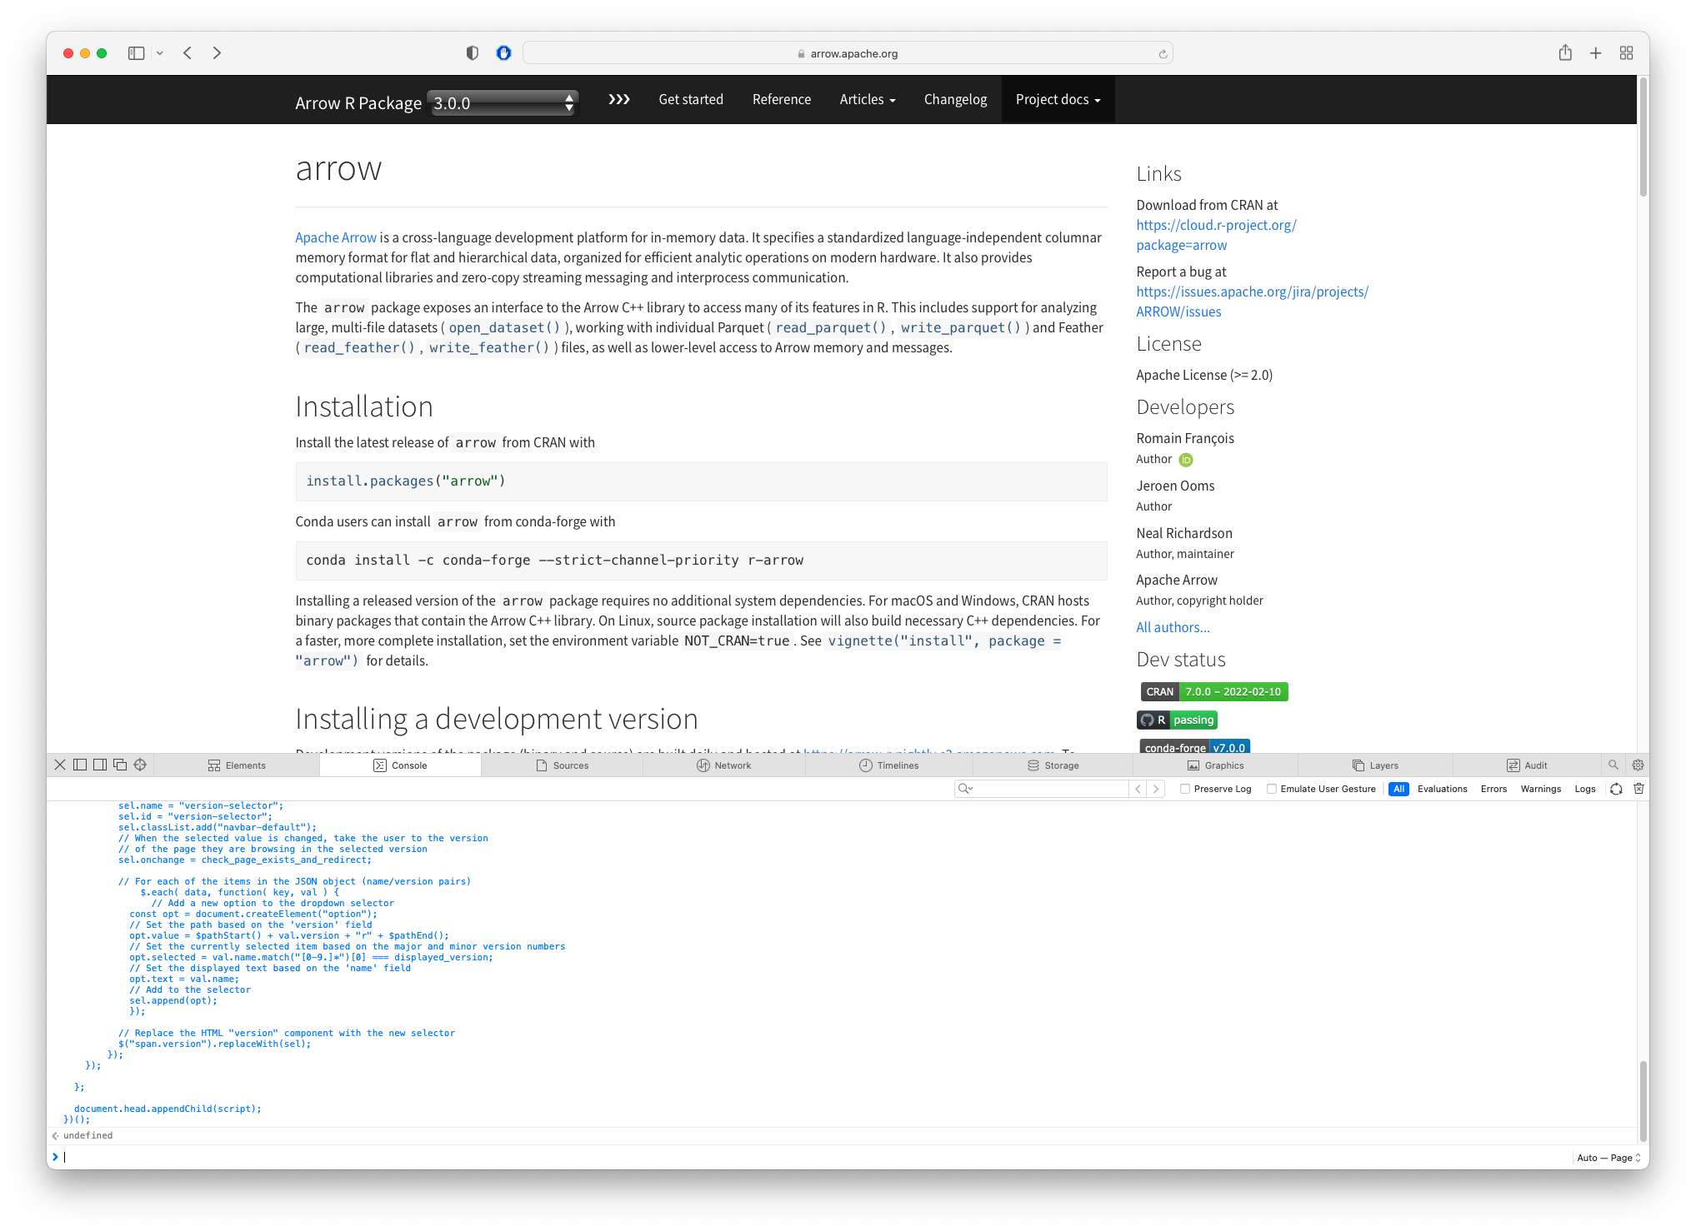Click Safari share icon
The width and height of the screenshot is (1696, 1231).
point(1565,53)
